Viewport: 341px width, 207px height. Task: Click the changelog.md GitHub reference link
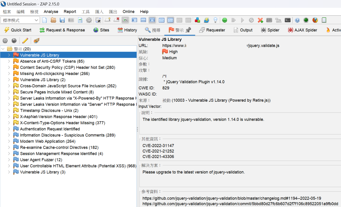[232, 198]
